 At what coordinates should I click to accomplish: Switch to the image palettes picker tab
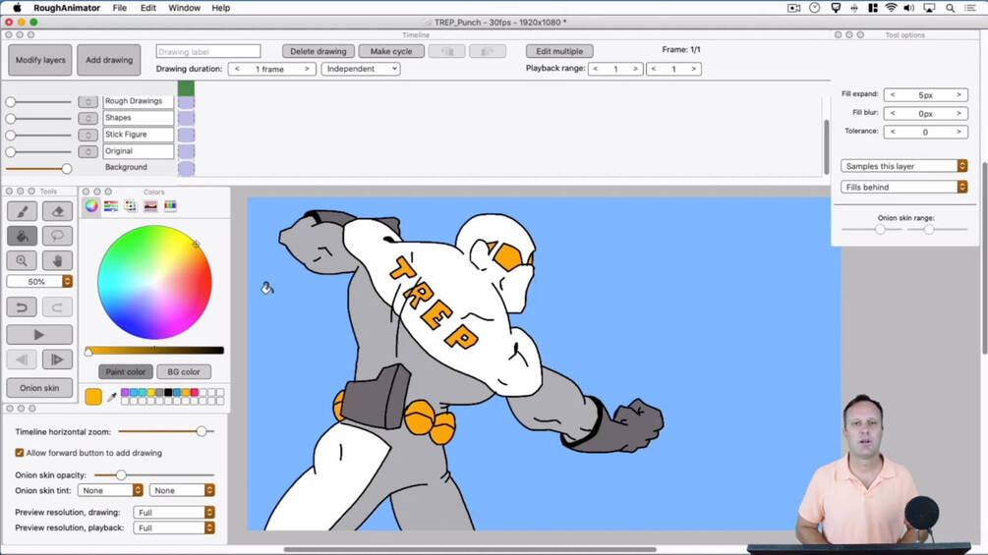150,205
